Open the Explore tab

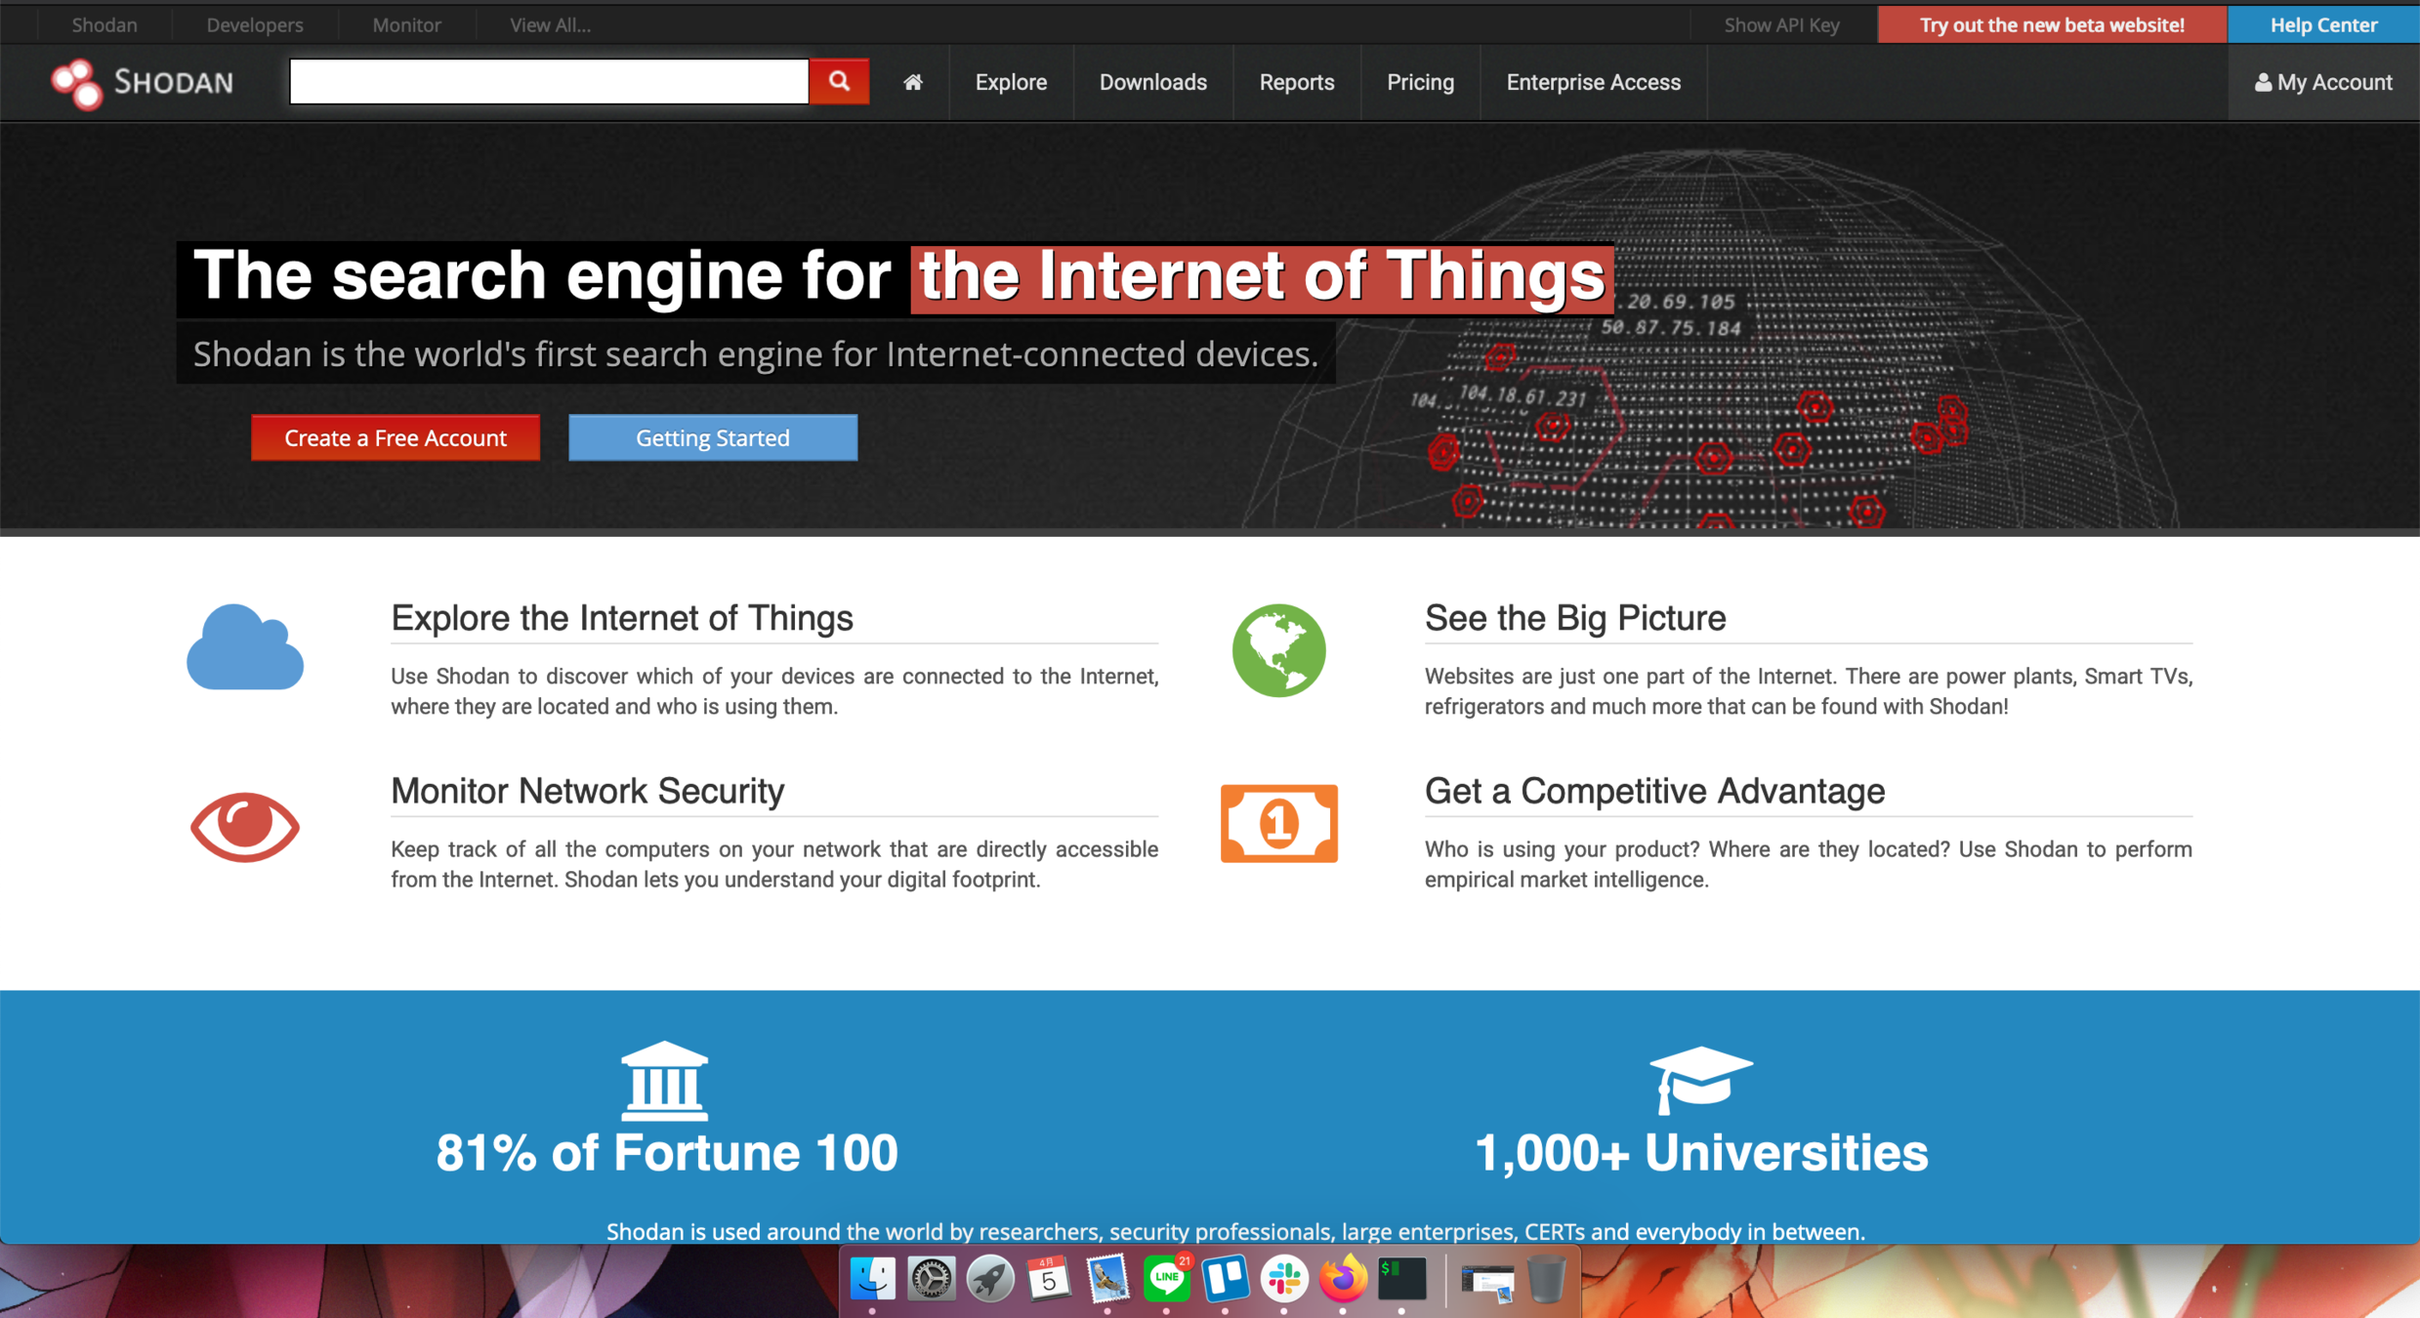pos(1011,82)
